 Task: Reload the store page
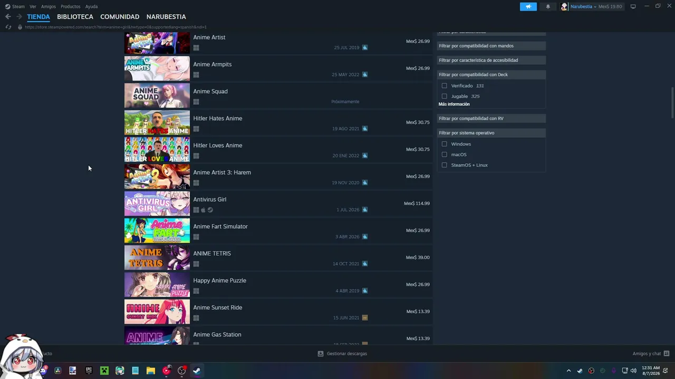coord(8,27)
